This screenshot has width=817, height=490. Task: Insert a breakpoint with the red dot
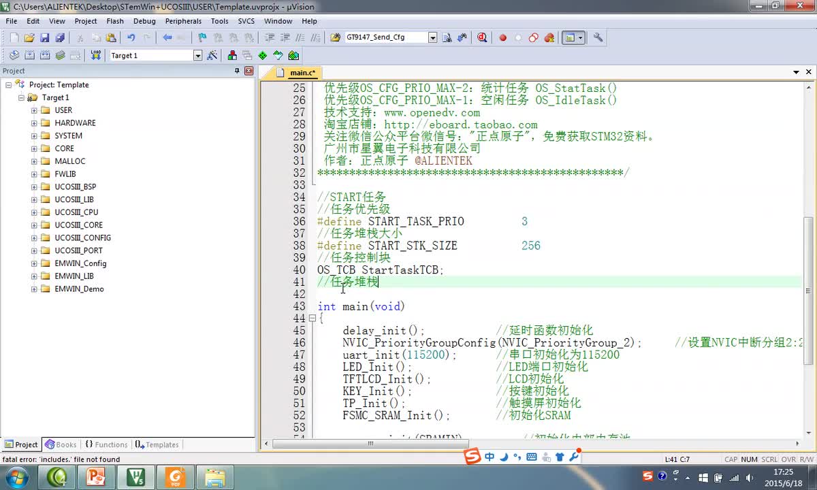click(x=503, y=38)
